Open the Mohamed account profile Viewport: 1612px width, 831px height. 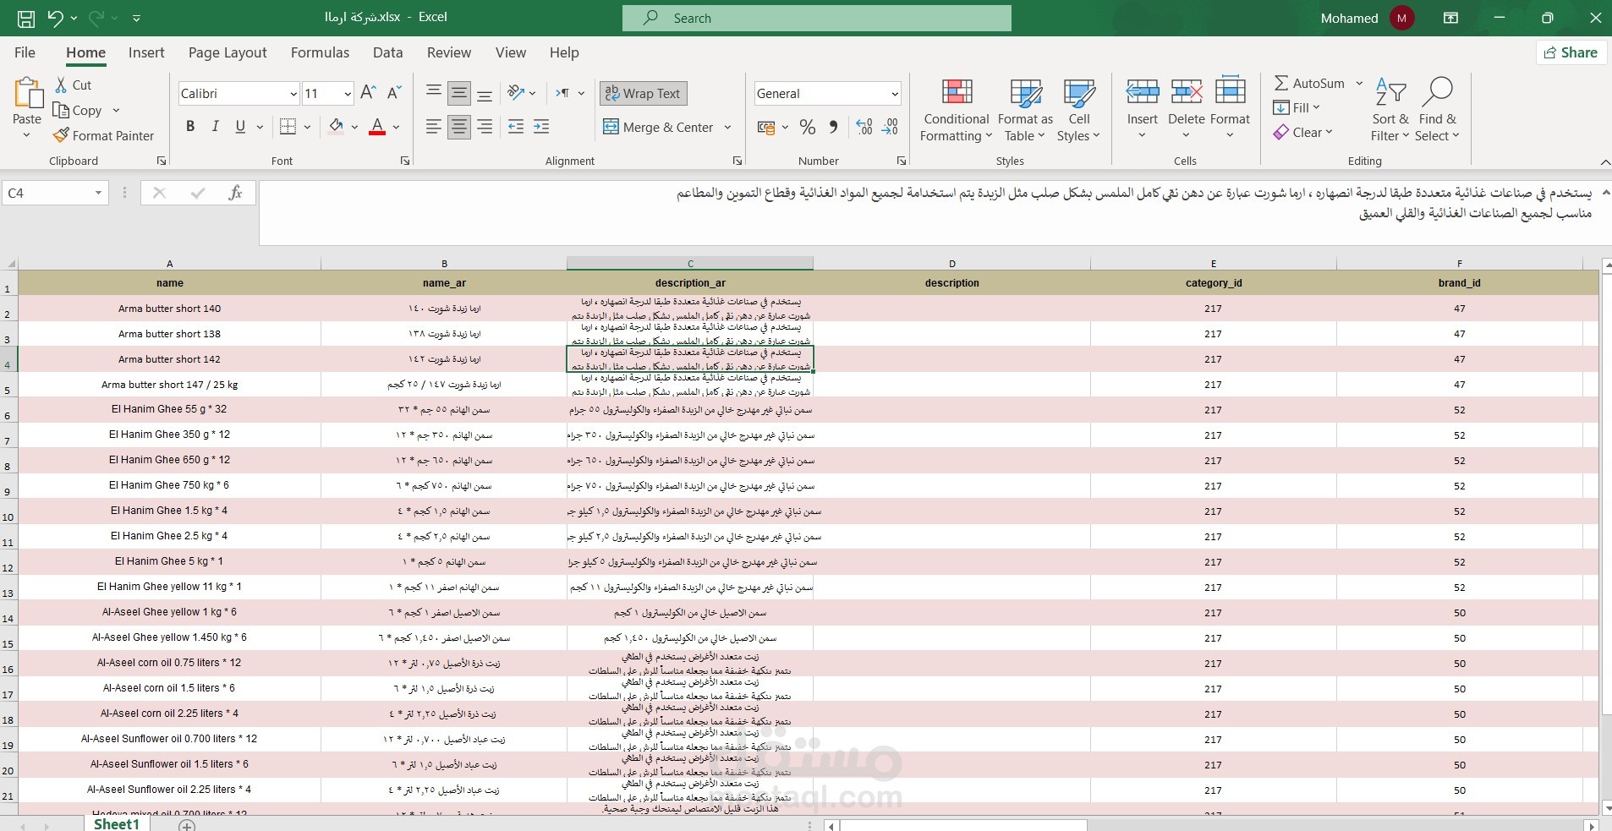pyautogui.click(x=1367, y=18)
